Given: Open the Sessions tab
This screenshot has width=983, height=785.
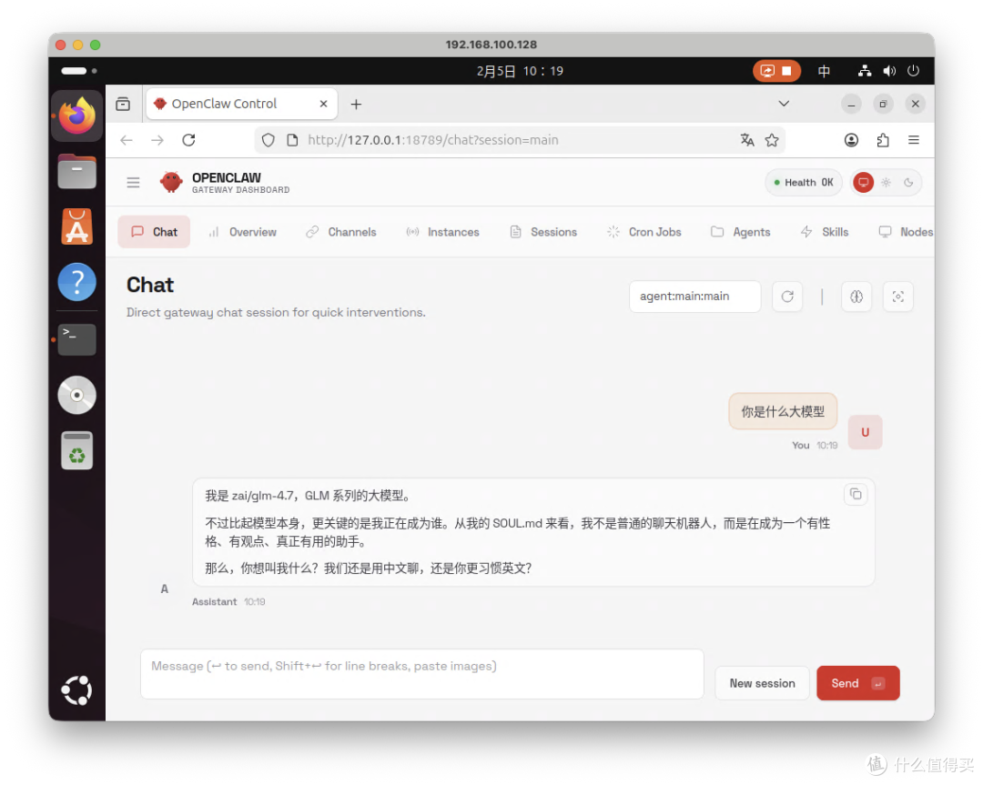Looking at the screenshot, I should [543, 232].
